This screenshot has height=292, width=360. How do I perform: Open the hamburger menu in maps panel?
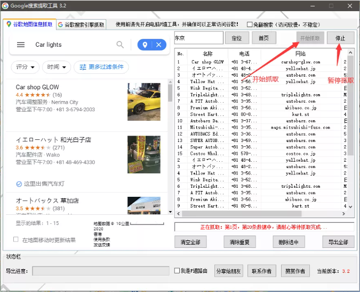tap(21, 45)
